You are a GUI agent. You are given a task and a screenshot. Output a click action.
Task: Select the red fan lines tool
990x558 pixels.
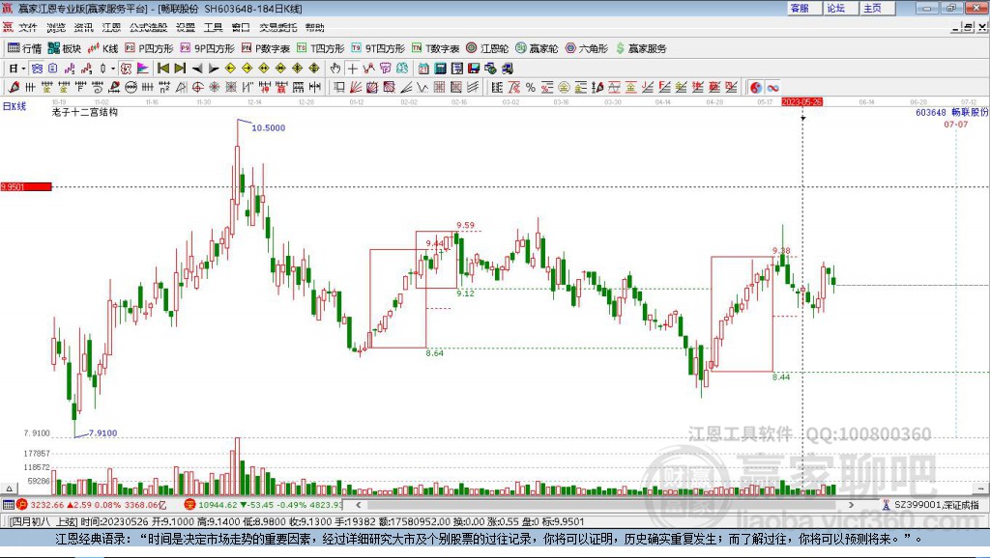click(356, 87)
